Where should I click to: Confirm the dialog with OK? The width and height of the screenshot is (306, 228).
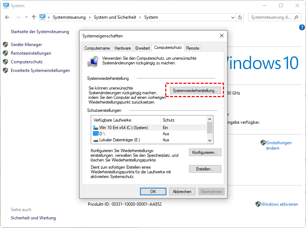point(153,192)
